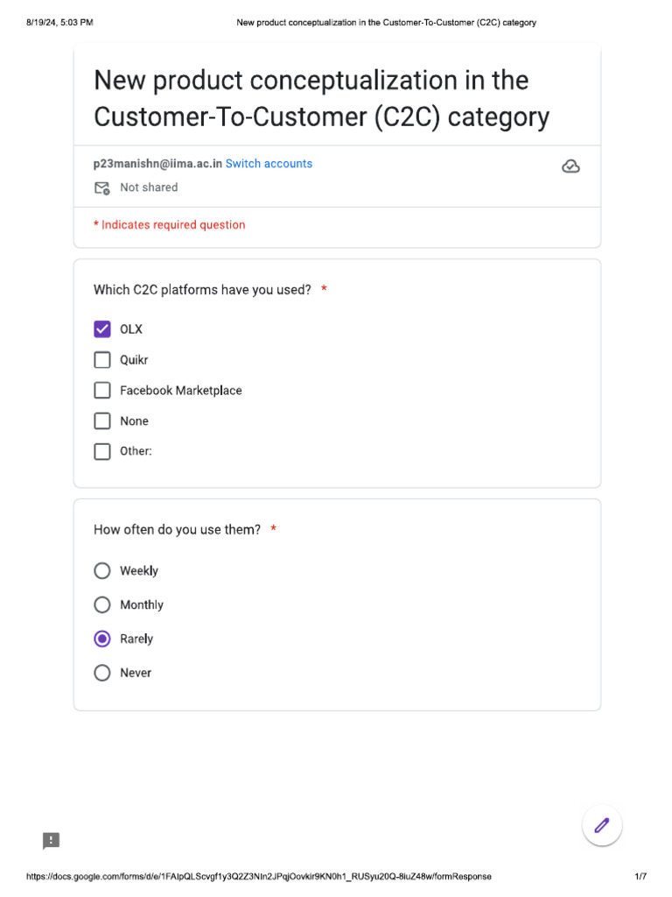Select the None checkbox option

[102, 421]
